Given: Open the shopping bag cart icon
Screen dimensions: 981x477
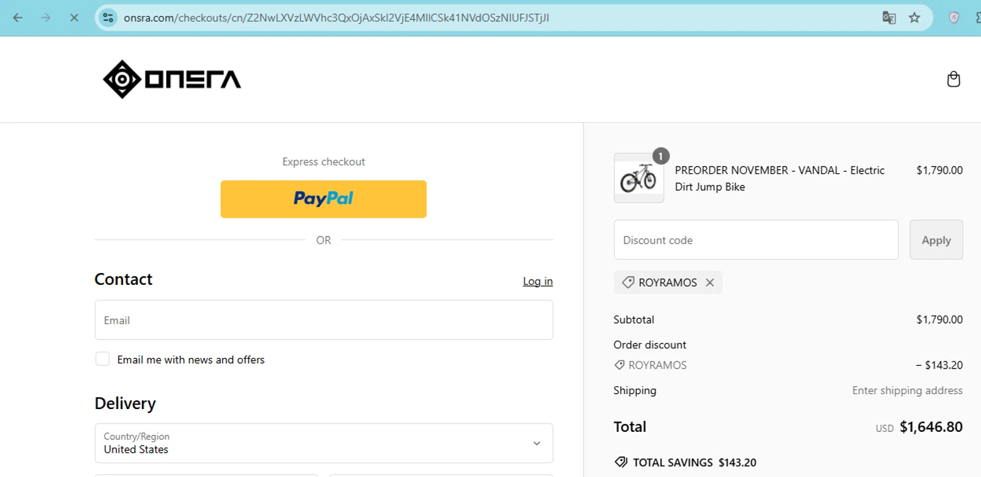Looking at the screenshot, I should coord(954,79).
